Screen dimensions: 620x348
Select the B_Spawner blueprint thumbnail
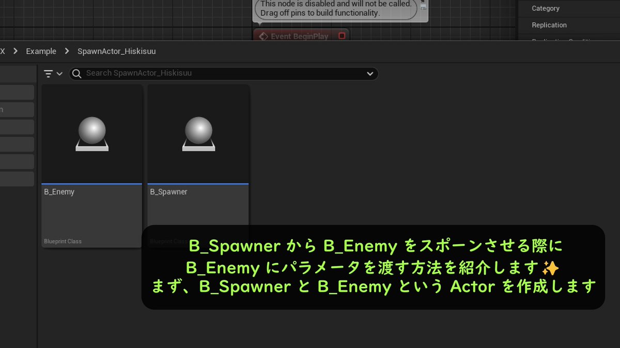198,155
